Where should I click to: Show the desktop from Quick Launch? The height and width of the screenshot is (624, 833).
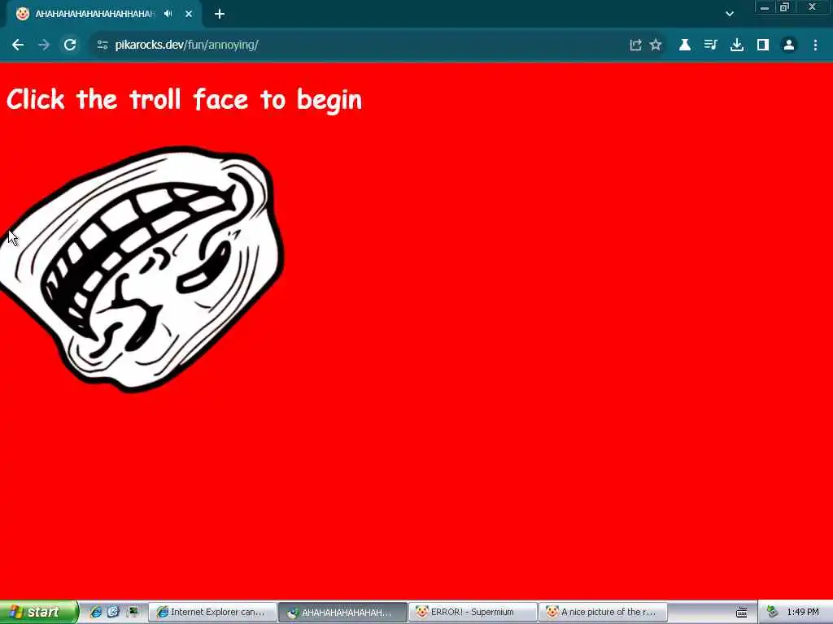click(132, 612)
